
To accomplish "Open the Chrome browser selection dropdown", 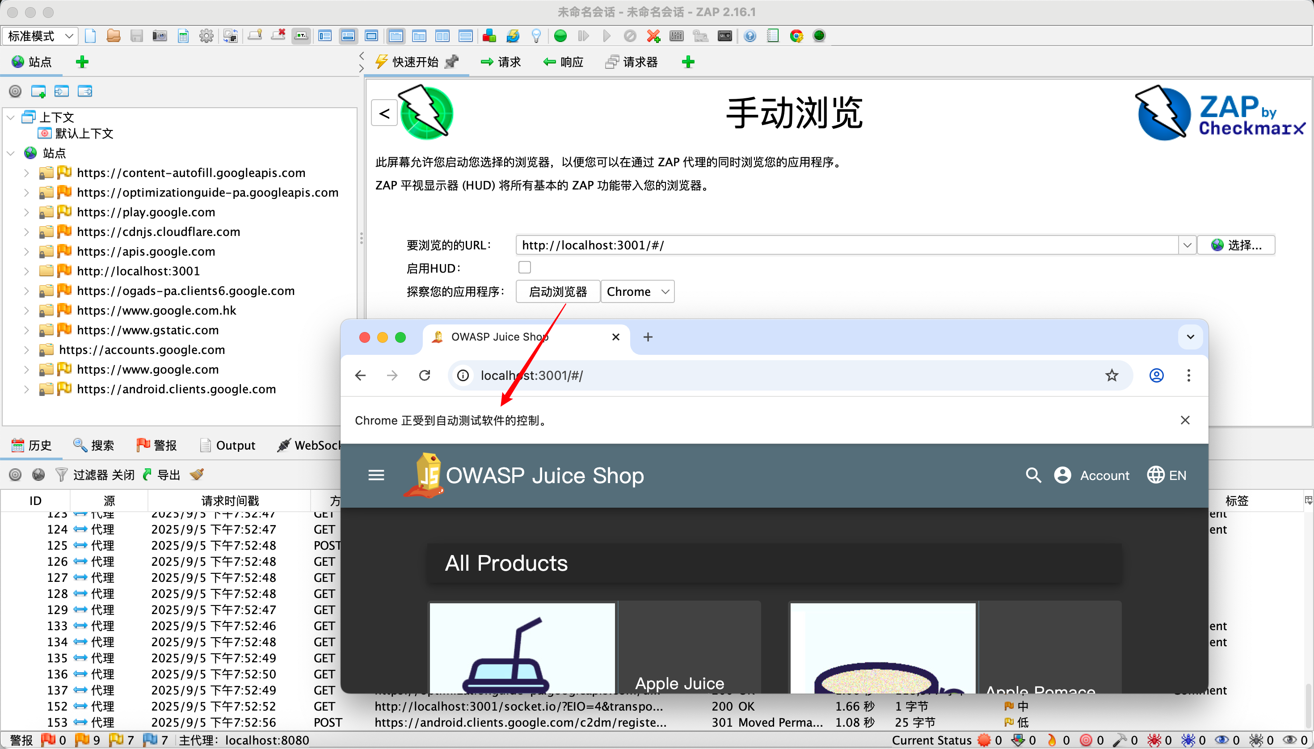I will pyautogui.click(x=637, y=292).
